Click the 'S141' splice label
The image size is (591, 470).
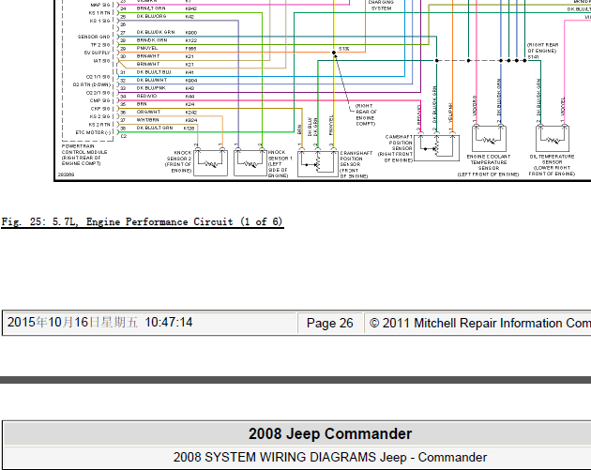pos(533,57)
